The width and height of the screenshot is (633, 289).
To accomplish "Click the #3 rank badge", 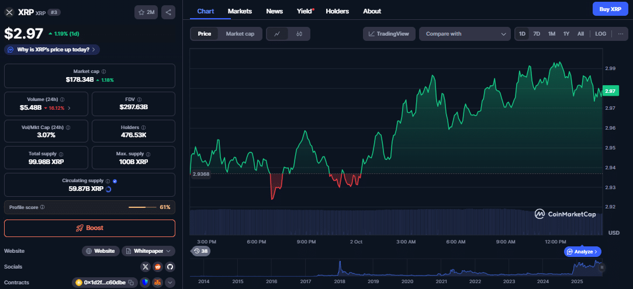I will pos(54,12).
